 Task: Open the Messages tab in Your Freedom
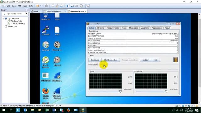pyautogui.click(x=133, y=28)
